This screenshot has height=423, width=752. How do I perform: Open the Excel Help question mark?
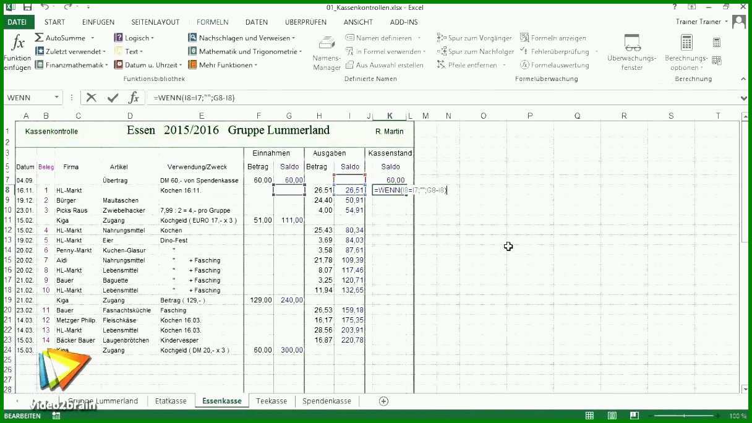pyautogui.click(x=675, y=7)
